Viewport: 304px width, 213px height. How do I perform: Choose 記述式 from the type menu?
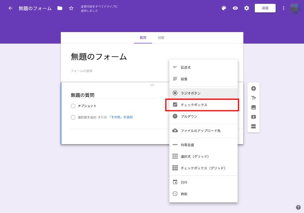click(x=203, y=68)
